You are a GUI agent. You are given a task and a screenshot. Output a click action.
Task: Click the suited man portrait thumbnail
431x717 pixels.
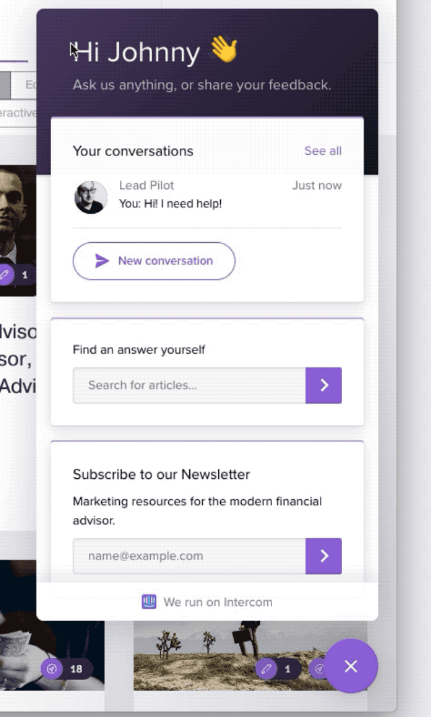(18, 230)
